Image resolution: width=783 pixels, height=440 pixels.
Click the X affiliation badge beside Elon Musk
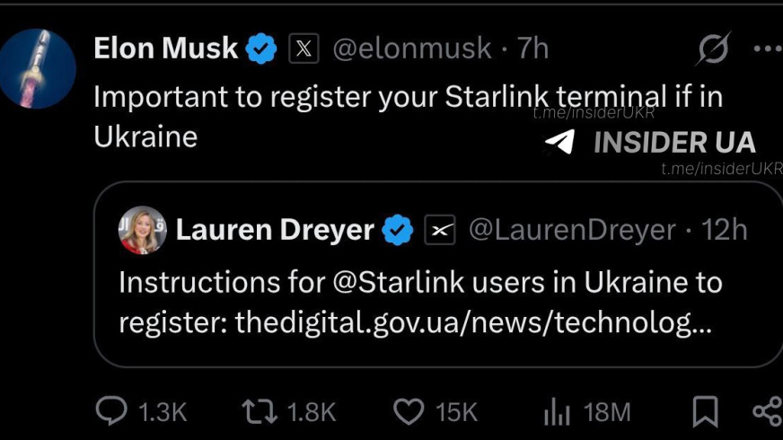tap(304, 48)
